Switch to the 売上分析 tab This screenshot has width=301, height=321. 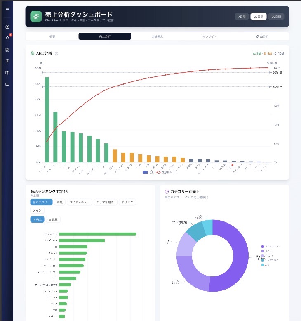pos(105,36)
